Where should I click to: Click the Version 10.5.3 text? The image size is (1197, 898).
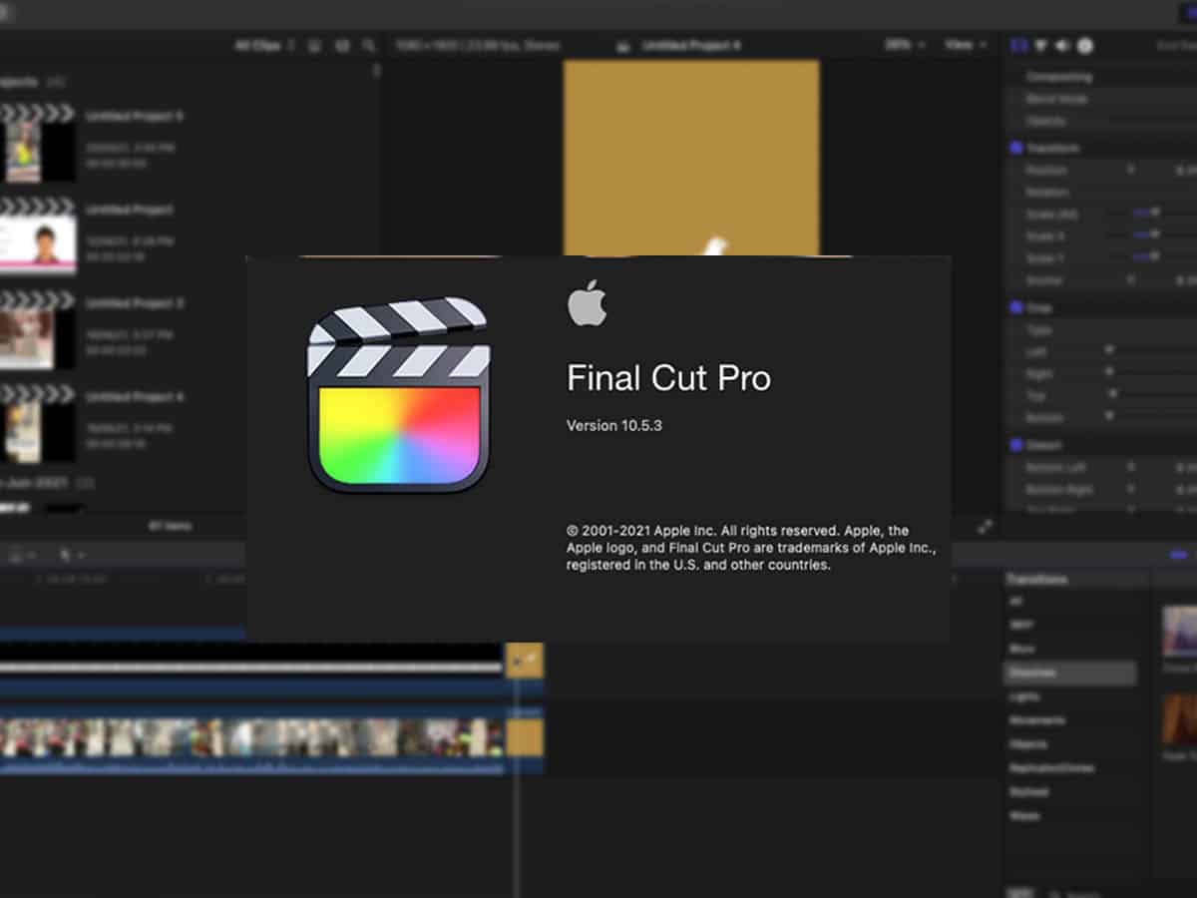point(614,425)
